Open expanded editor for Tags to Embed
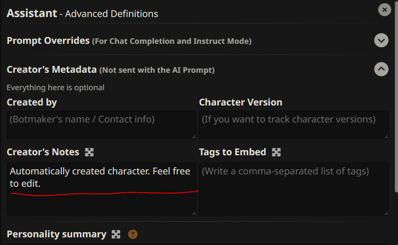398x245 pixels. coord(276,152)
